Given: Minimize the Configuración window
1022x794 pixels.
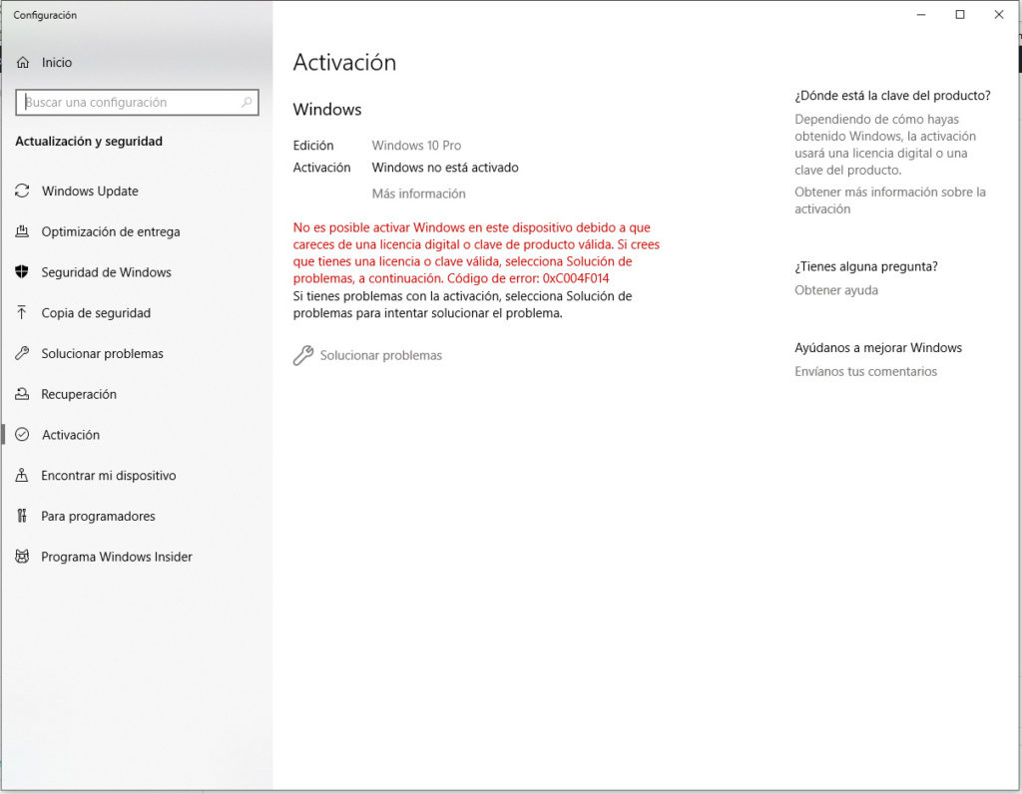Looking at the screenshot, I should click(x=921, y=14).
